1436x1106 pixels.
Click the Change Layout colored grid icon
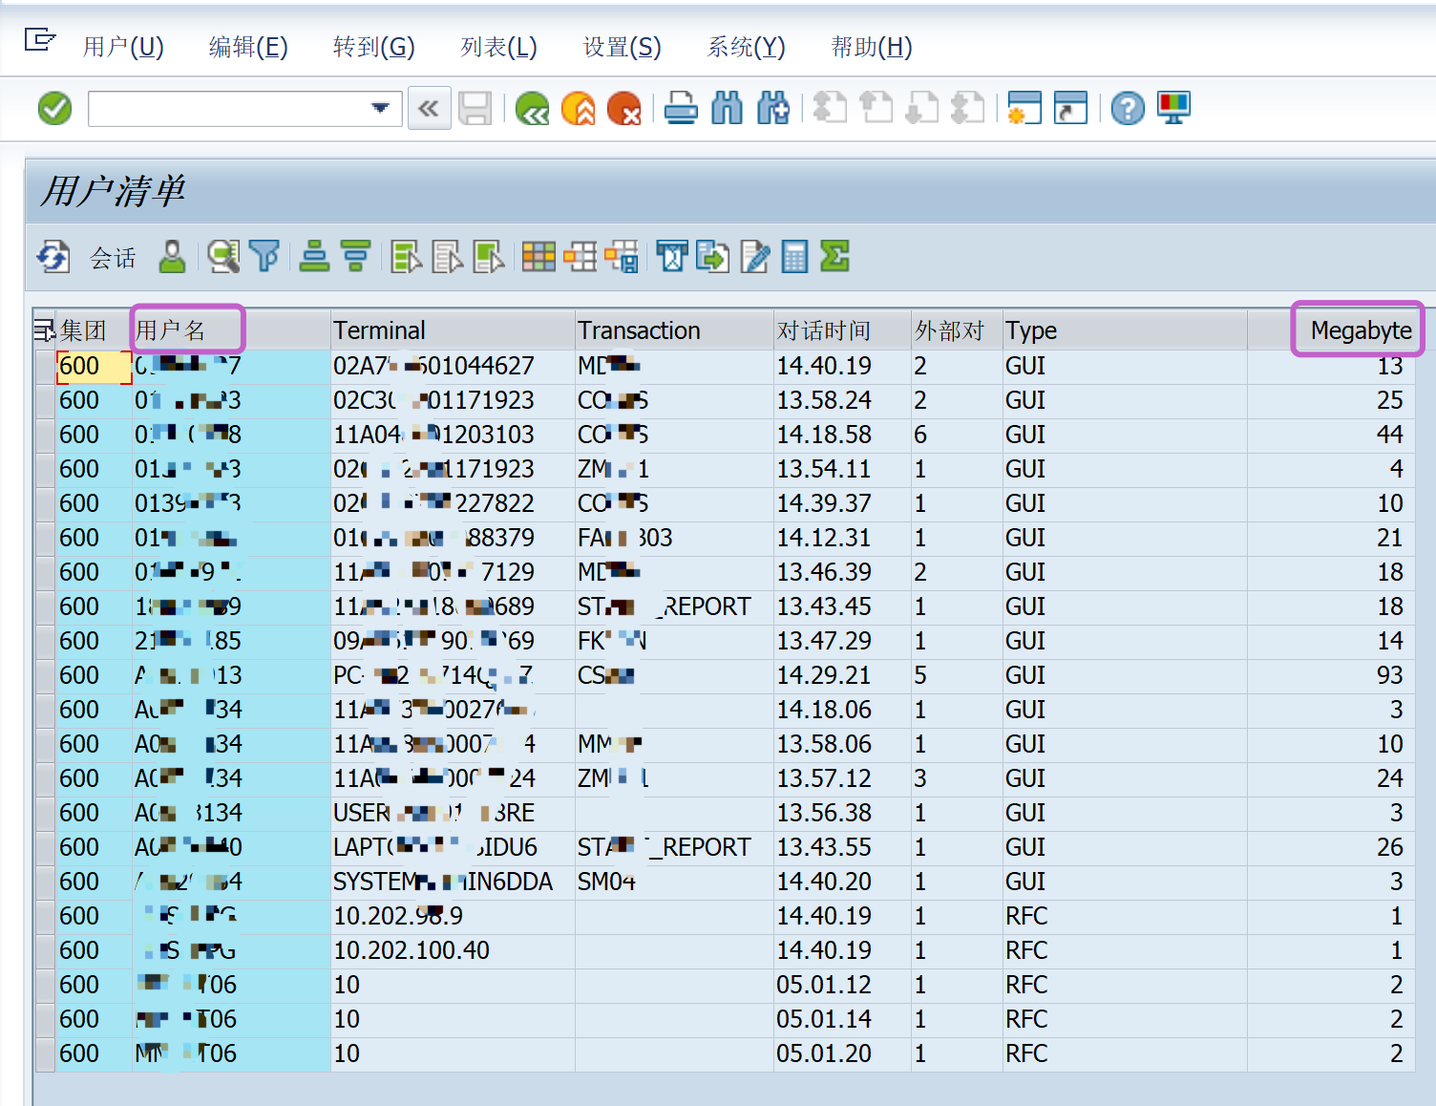coord(538,257)
